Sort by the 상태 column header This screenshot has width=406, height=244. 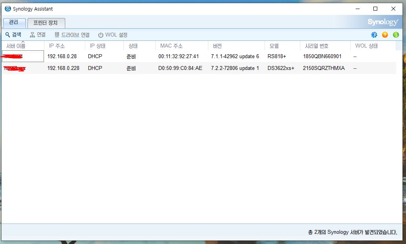[140, 46]
